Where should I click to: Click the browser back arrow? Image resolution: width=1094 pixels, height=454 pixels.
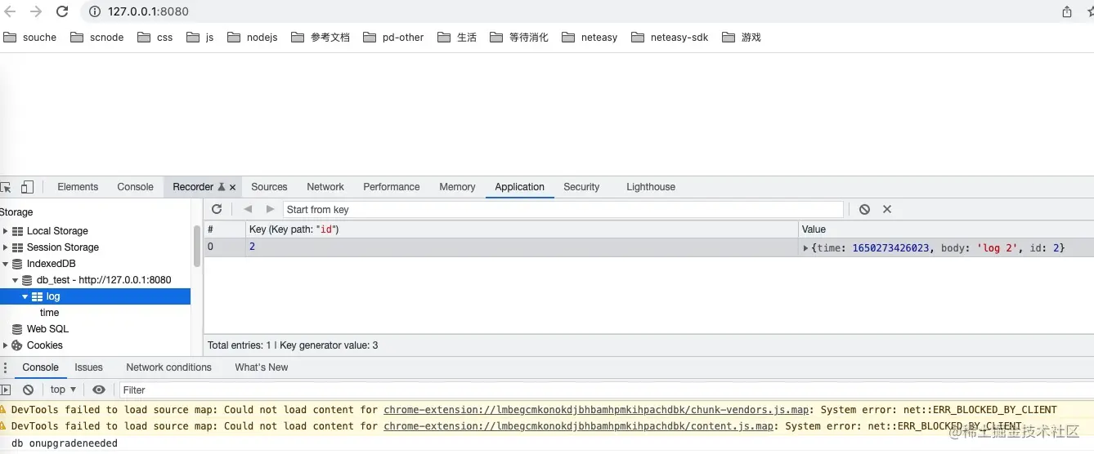[10, 11]
